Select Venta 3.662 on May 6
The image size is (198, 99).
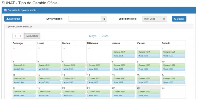point(74,69)
